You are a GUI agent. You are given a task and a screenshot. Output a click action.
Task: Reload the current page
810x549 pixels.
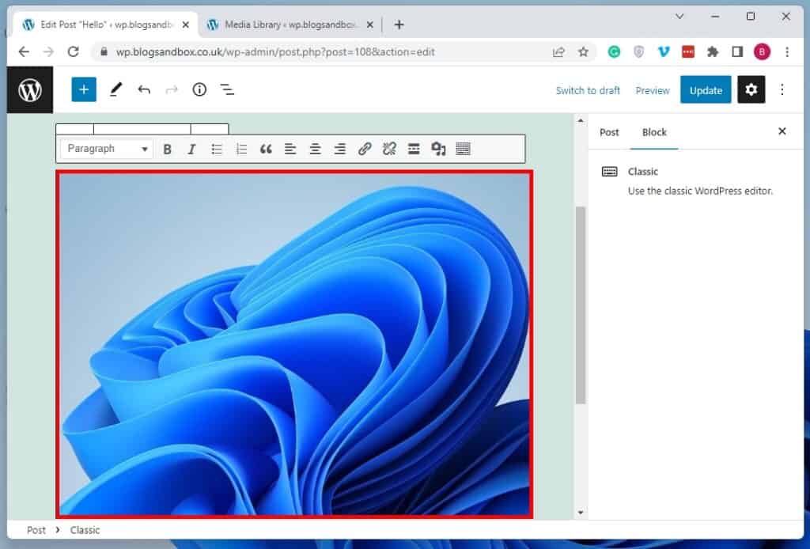[x=74, y=51]
